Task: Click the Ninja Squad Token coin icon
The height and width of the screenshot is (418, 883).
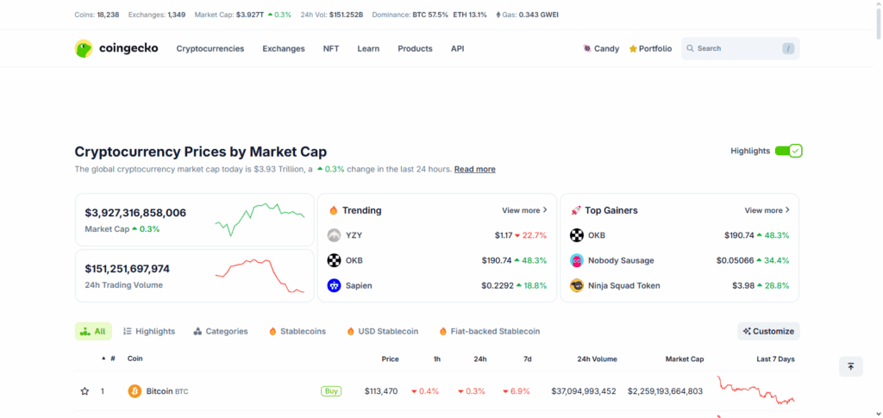Action: [577, 285]
